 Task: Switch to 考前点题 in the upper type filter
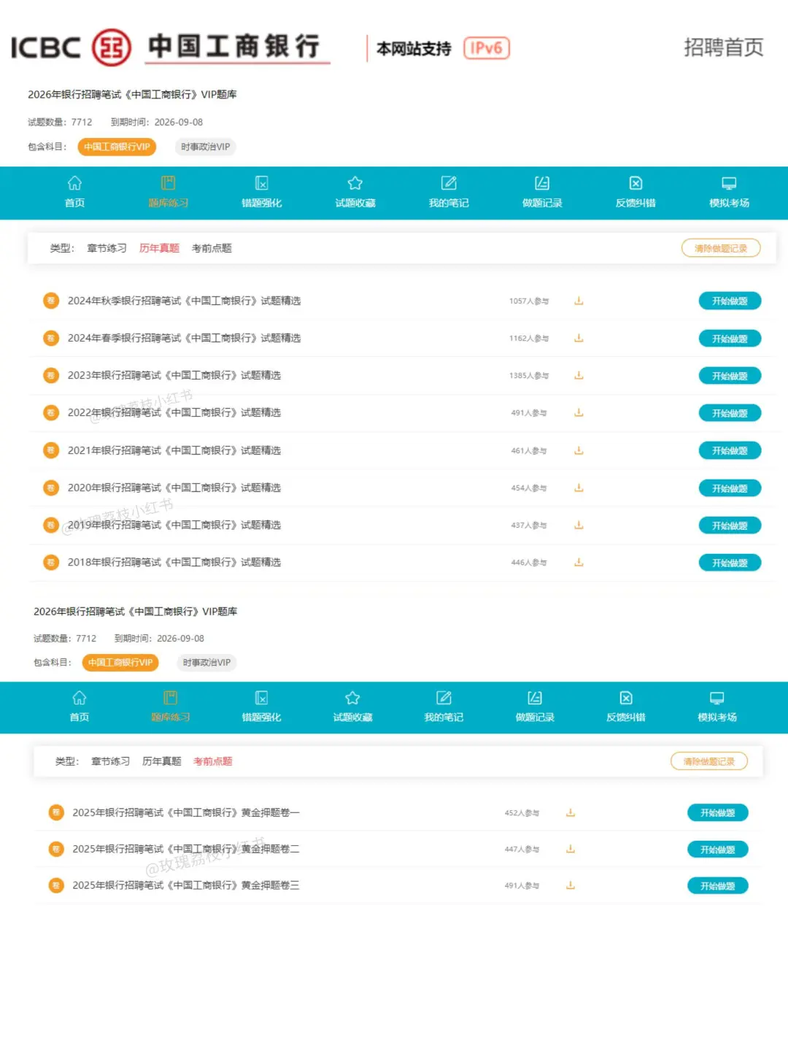pyautogui.click(x=212, y=248)
